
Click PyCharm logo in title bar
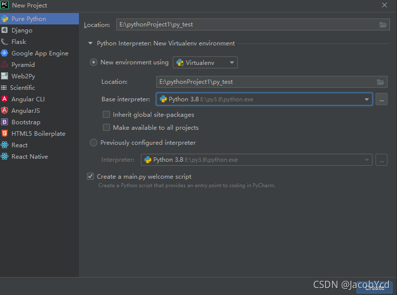[4, 5]
